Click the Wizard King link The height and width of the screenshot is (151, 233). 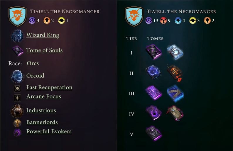(43, 35)
